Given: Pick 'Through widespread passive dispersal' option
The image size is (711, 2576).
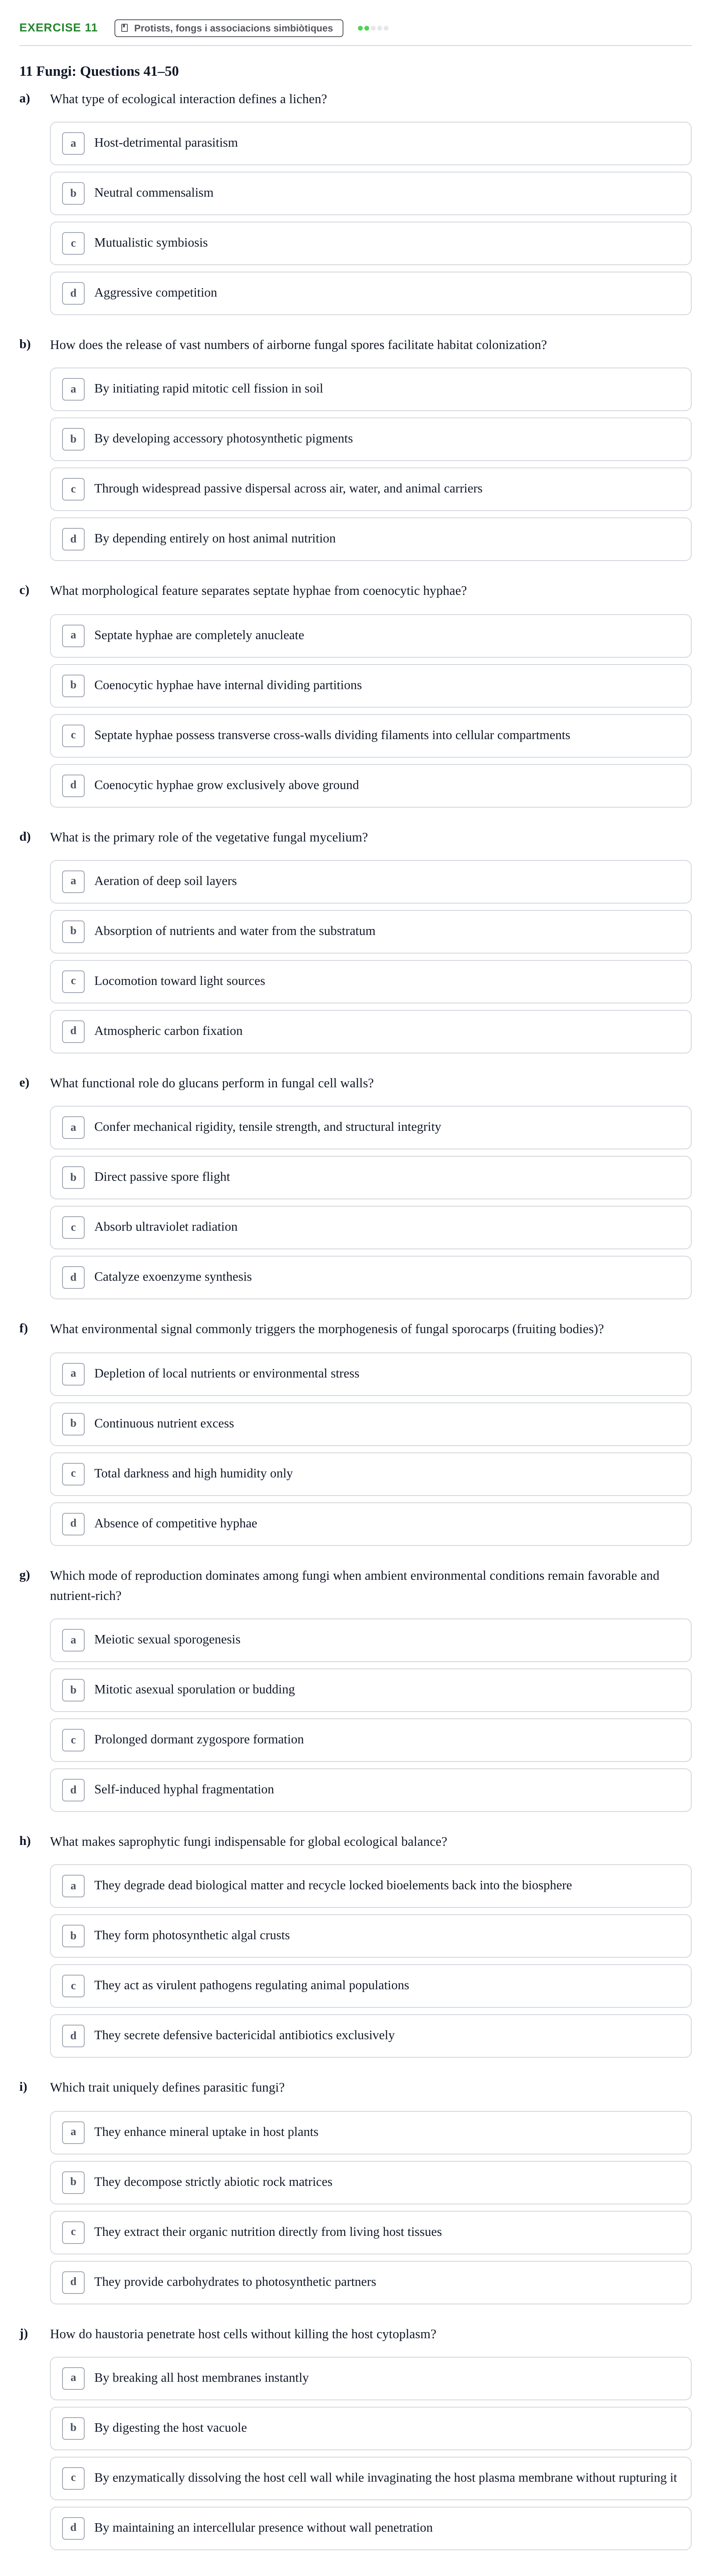Looking at the screenshot, I should click(370, 489).
